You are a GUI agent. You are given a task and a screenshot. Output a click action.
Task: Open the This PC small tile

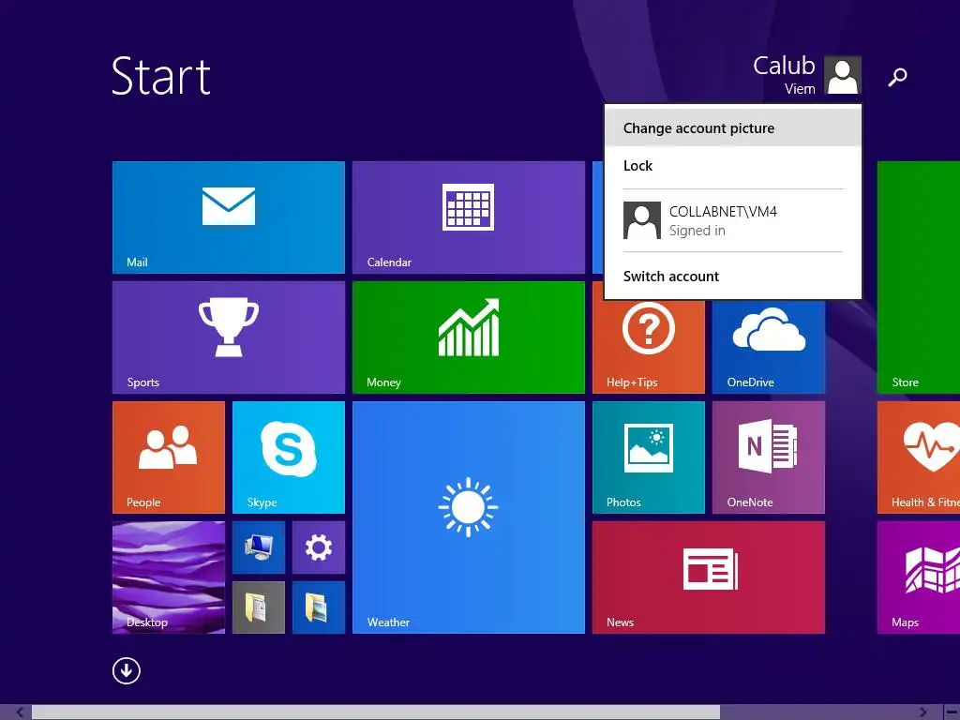[259, 547]
